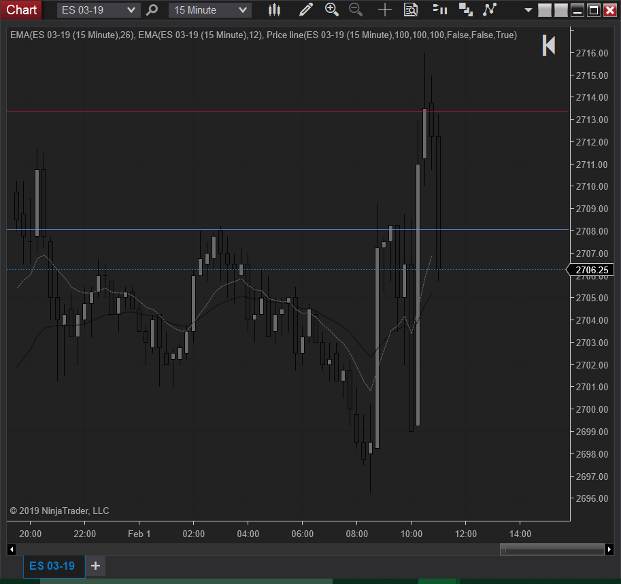
Task: Click the return to latest bar icon
Action: [548, 45]
